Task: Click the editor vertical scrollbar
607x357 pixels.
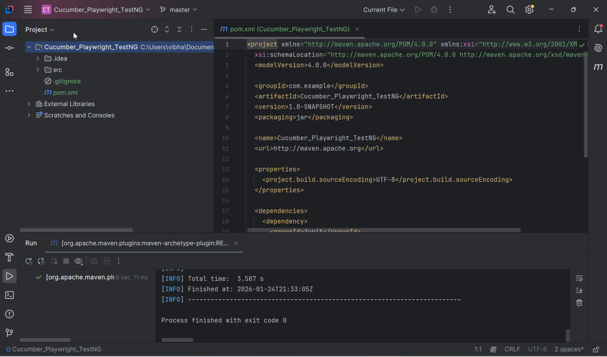Action: (x=586, y=101)
